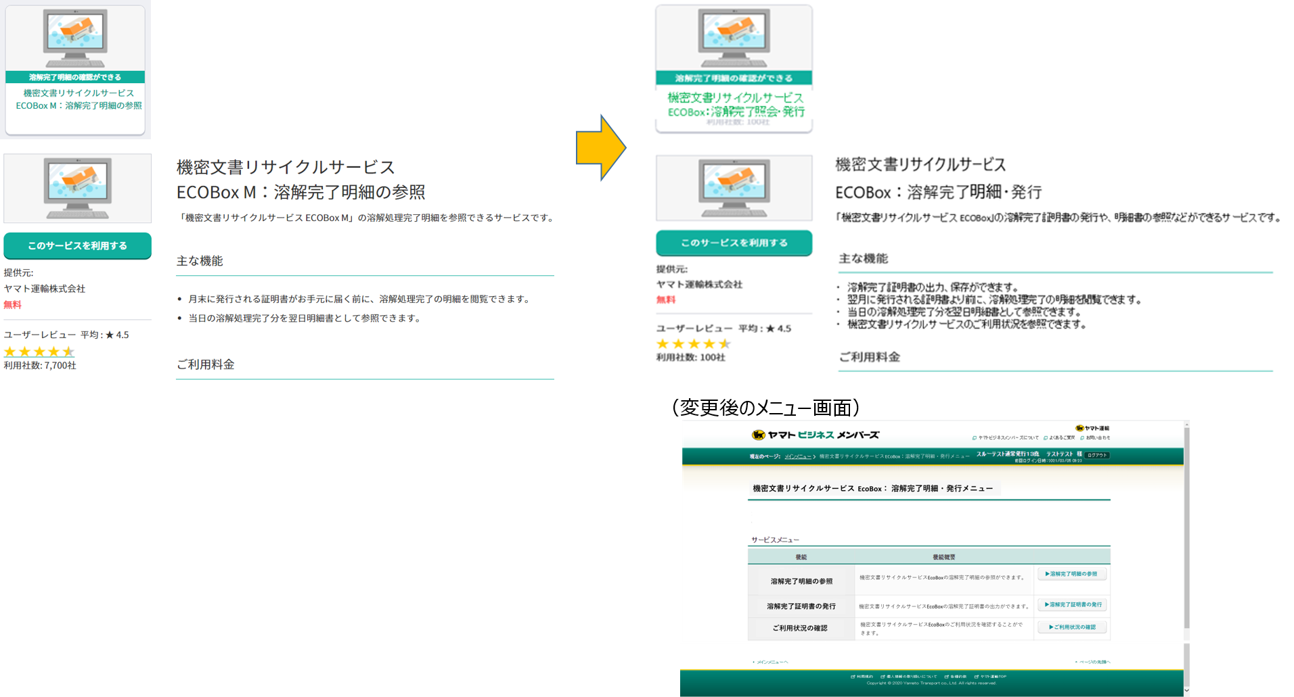Open ヤマト運輸TOP footer link
The width and height of the screenshot is (1294, 697).
click(990, 676)
